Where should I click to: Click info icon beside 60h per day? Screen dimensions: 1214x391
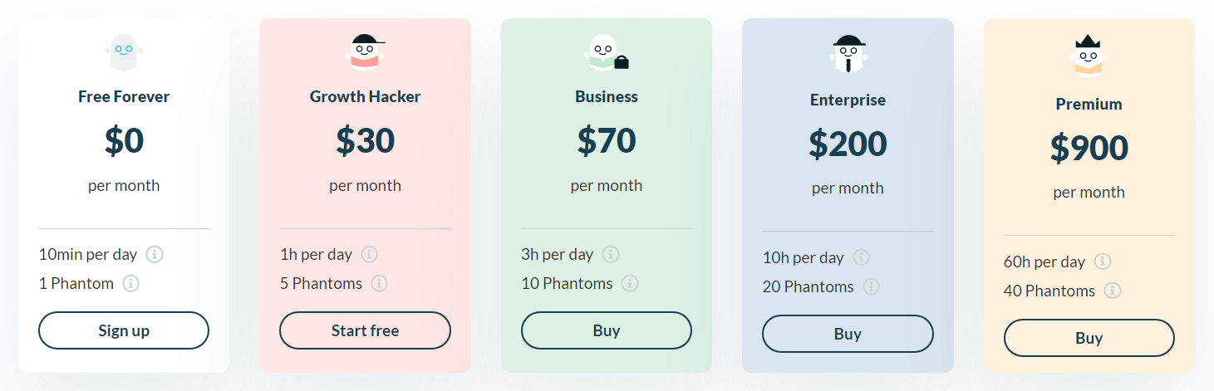pyautogui.click(x=1103, y=261)
